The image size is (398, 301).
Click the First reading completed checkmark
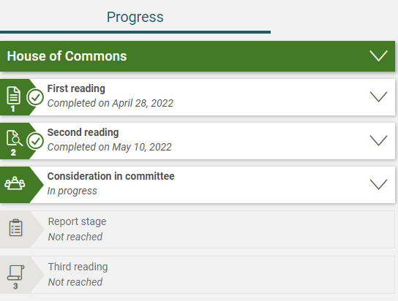tap(35, 97)
